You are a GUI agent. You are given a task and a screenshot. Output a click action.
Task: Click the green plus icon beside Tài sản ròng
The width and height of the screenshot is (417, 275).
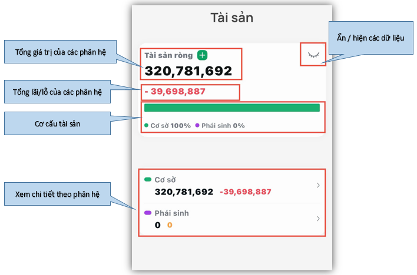point(202,55)
